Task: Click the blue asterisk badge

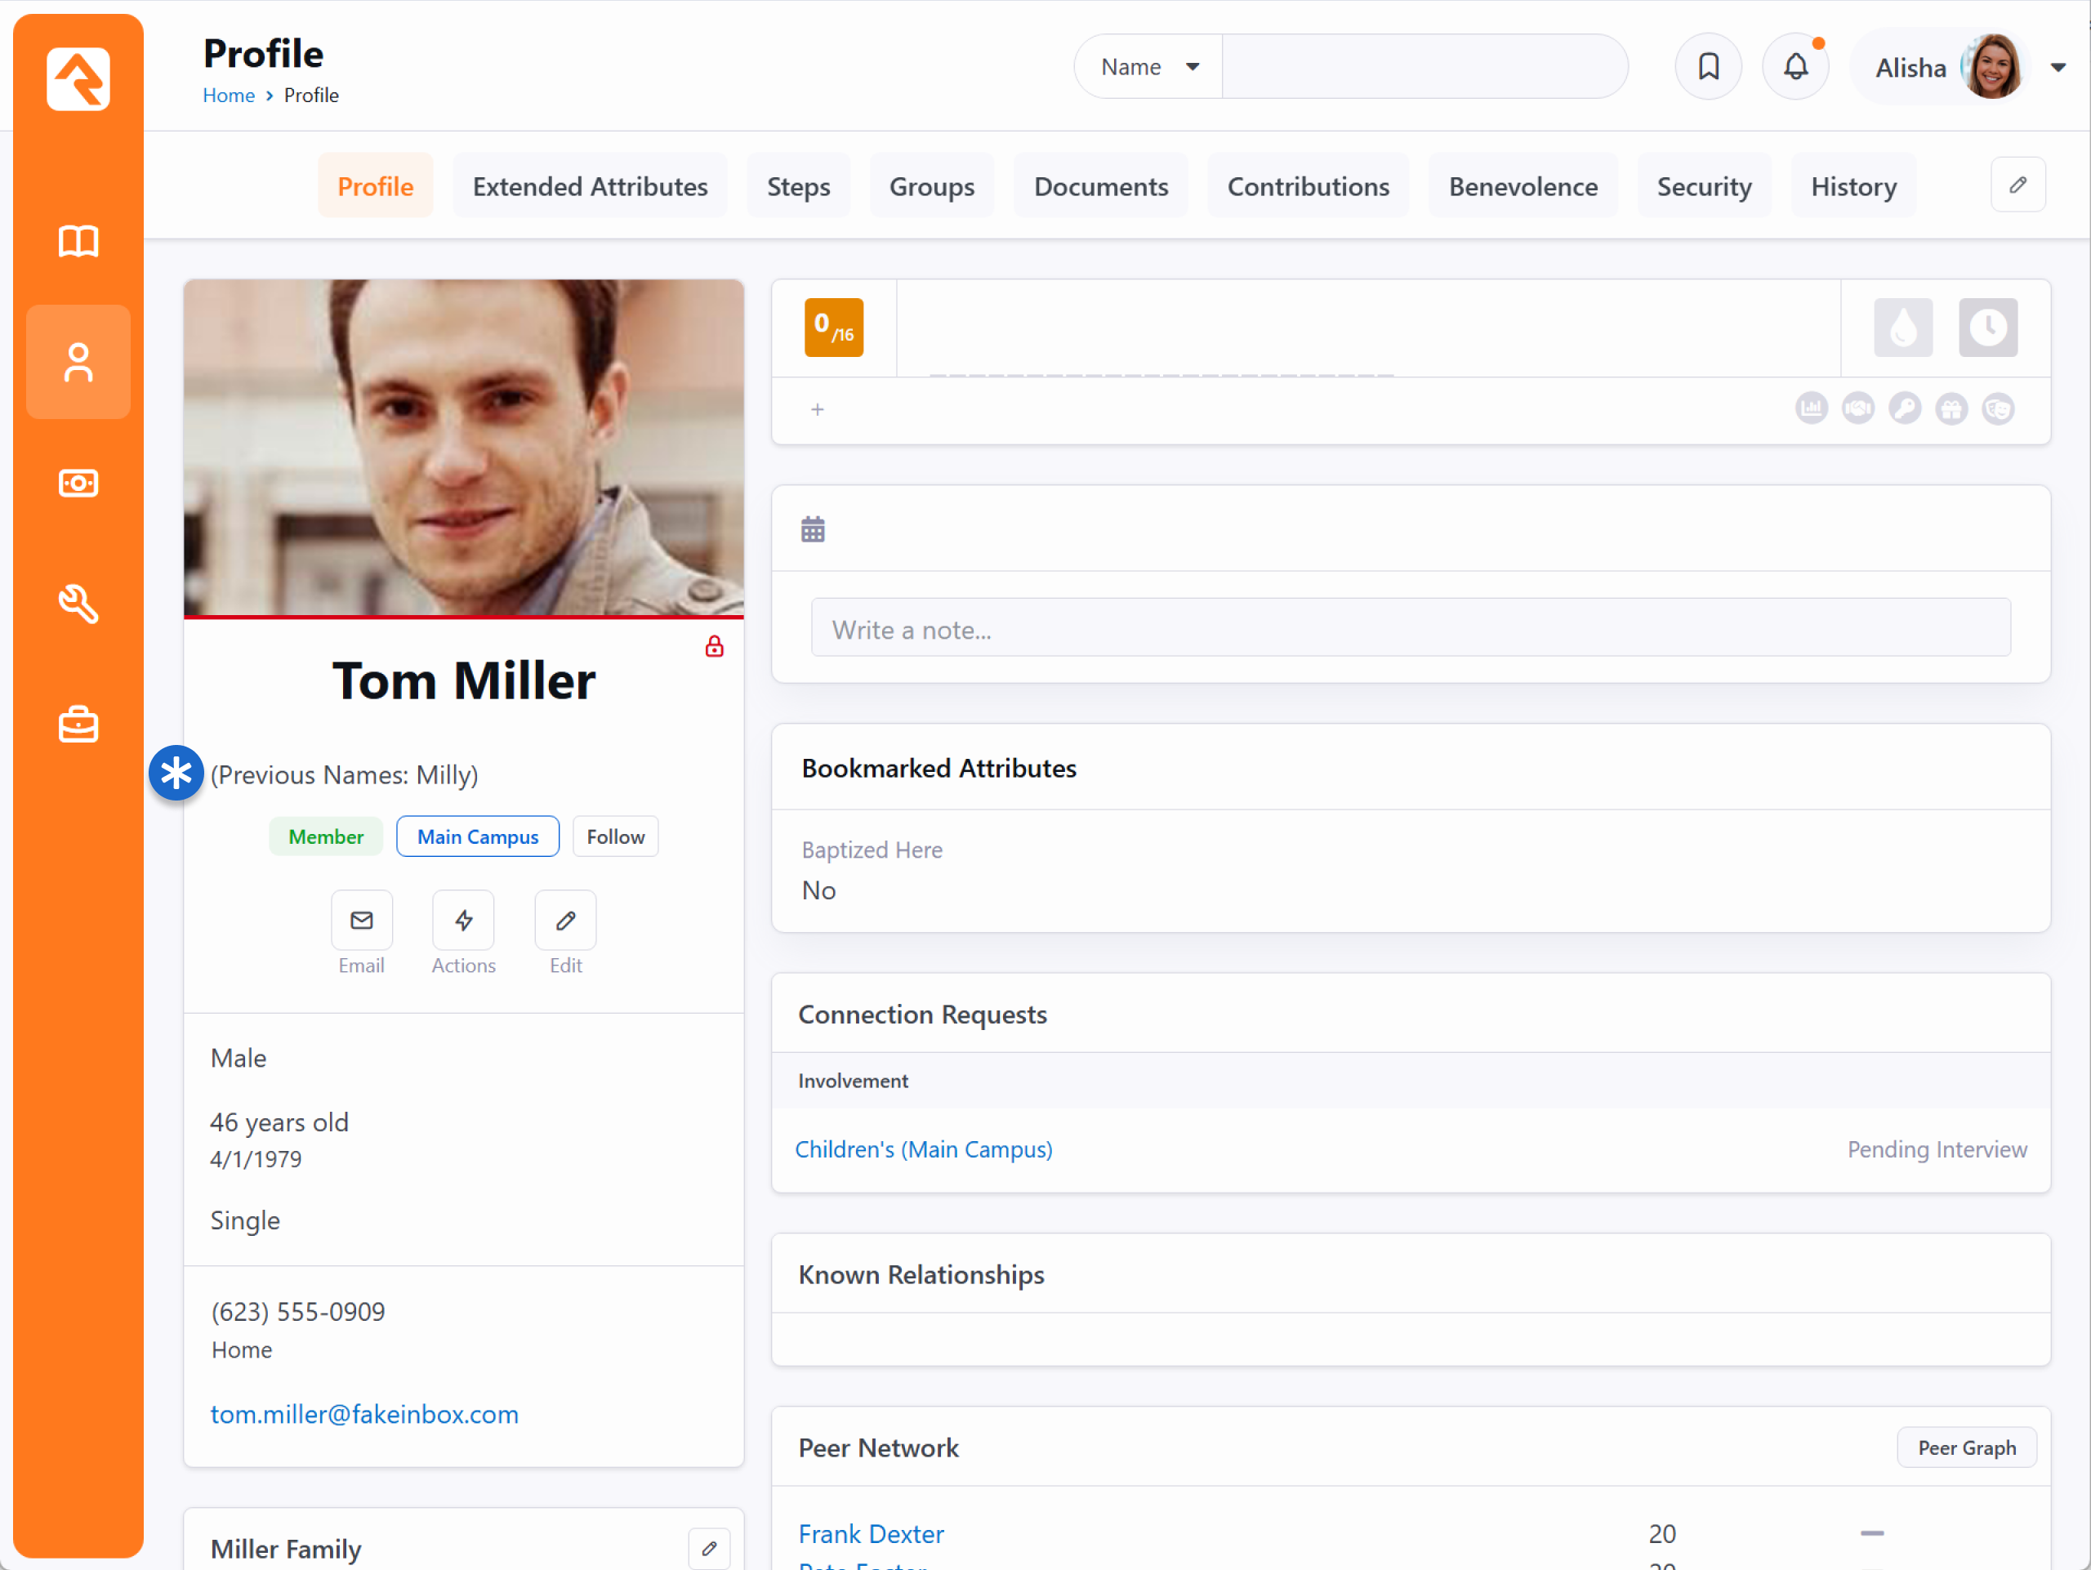Action: (x=176, y=774)
